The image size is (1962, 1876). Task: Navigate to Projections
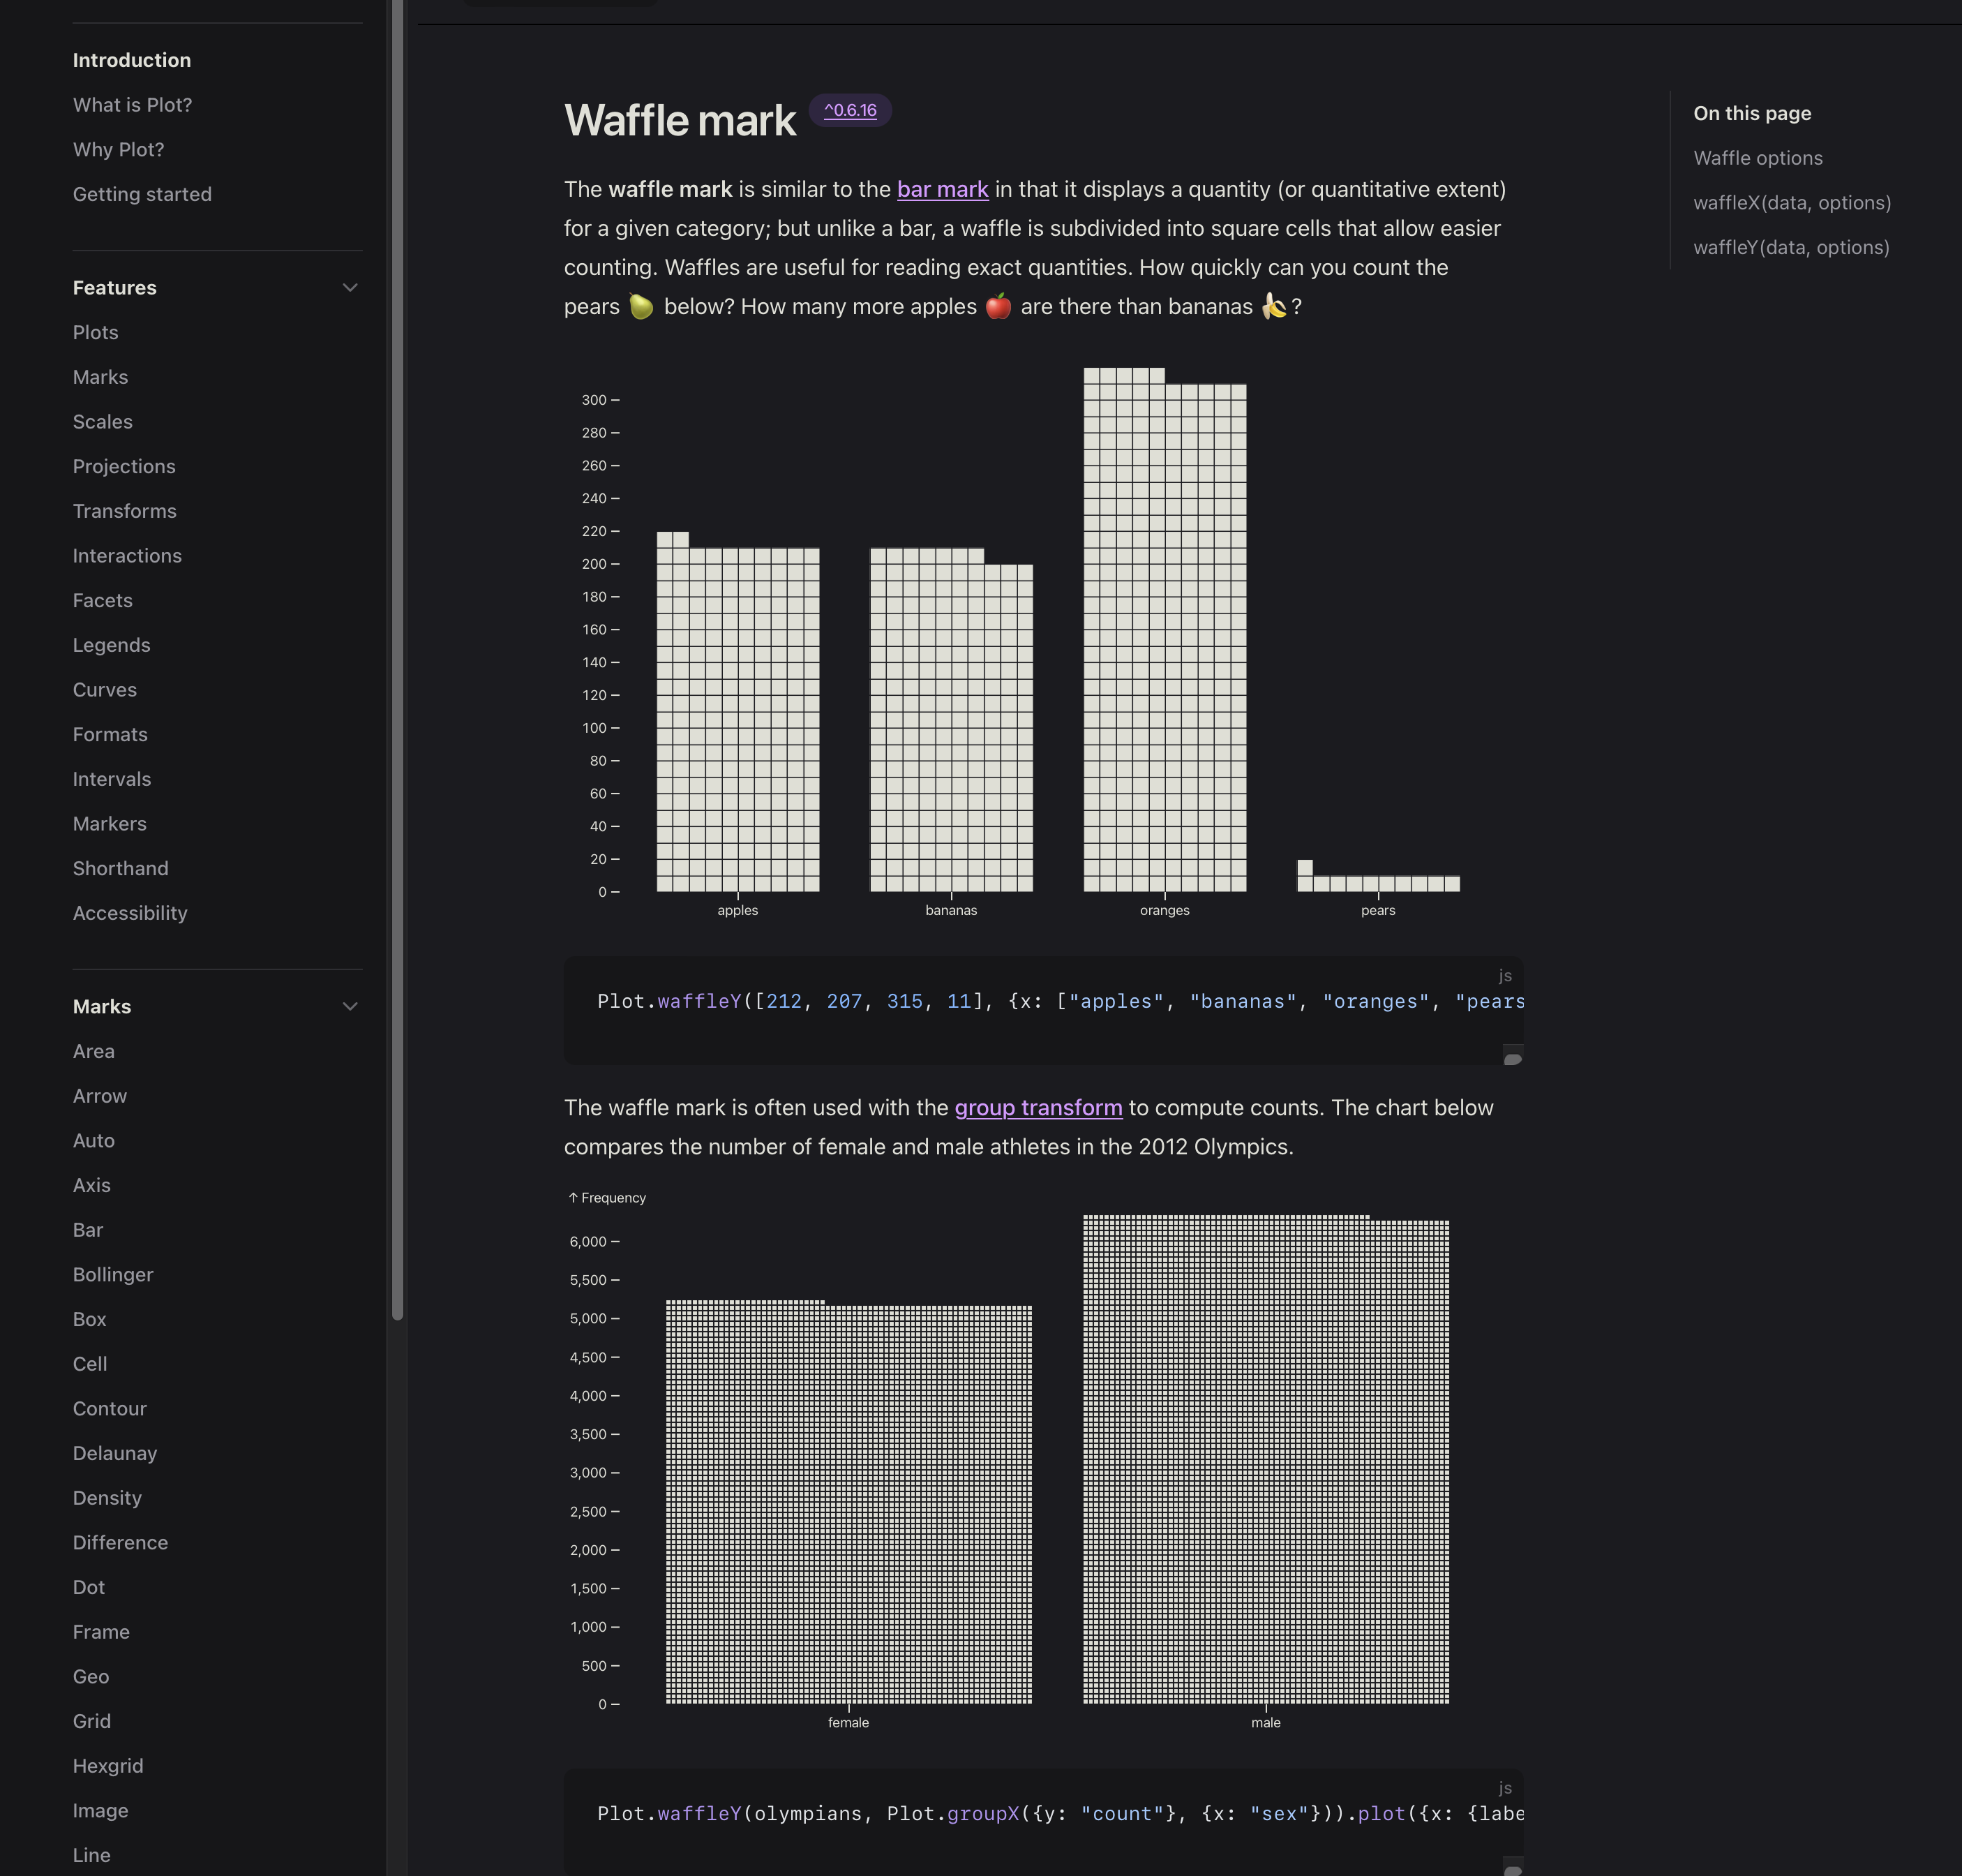pos(124,466)
